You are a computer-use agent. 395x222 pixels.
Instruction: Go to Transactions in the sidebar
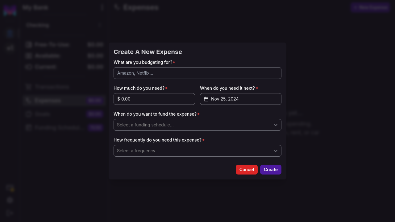click(52, 87)
